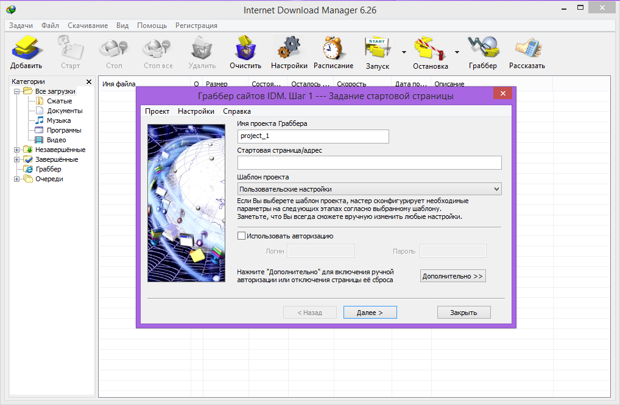
Task: Minimize the Internet Download Manager window
Action: (564, 8)
